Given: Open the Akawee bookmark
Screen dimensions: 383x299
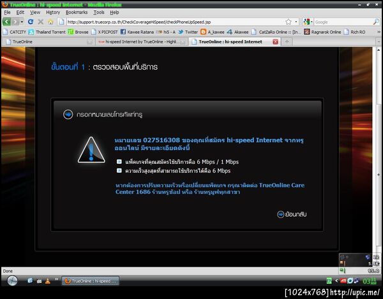Looking at the screenshot, I should click(237, 32).
